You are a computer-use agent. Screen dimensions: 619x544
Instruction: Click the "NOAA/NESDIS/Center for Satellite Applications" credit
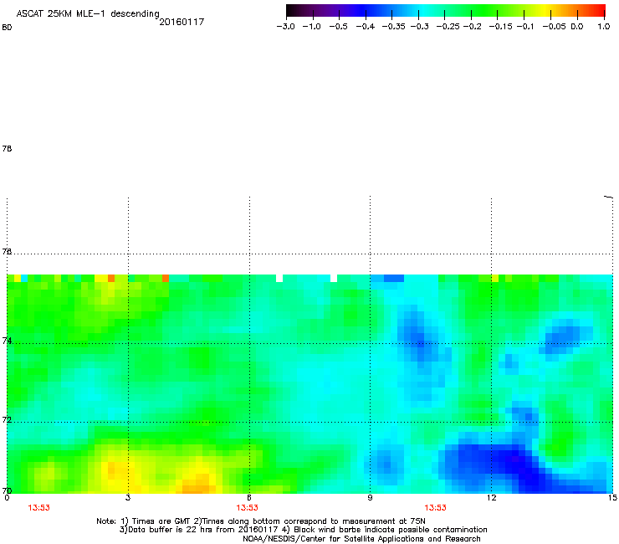click(x=361, y=539)
